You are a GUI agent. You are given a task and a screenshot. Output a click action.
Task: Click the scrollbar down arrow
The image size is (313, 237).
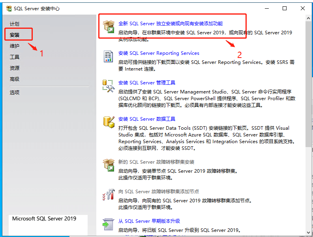(x=308, y=233)
